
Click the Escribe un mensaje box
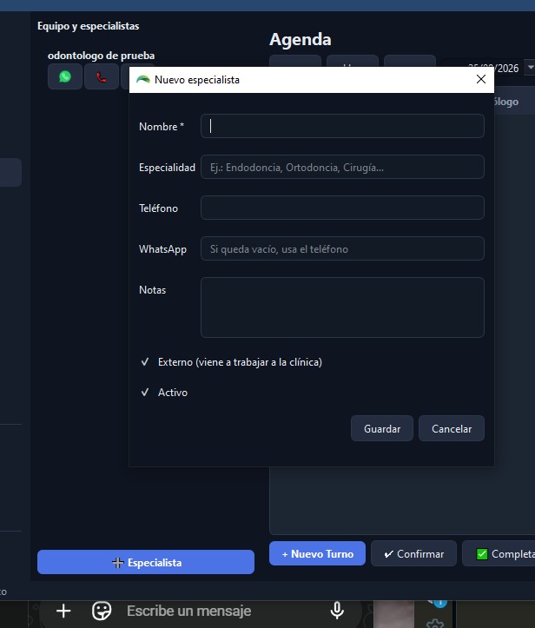[x=189, y=611]
